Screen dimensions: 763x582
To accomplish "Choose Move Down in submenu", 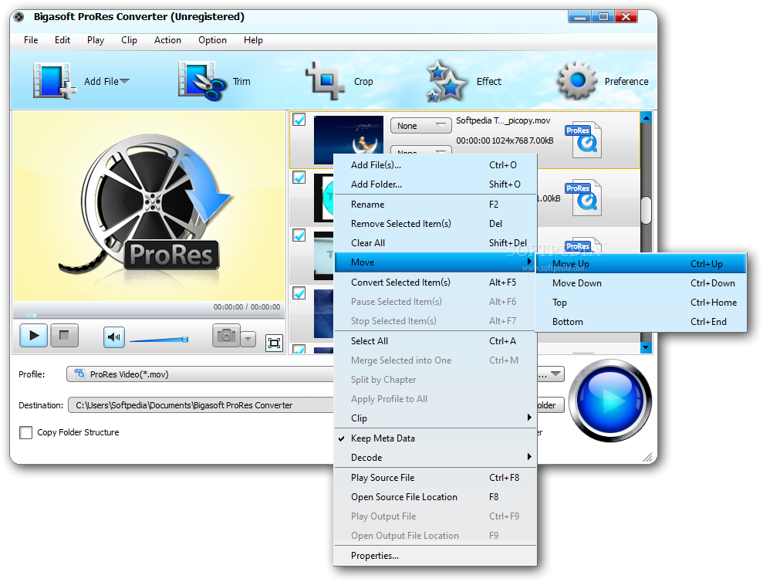I will click(x=641, y=283).
